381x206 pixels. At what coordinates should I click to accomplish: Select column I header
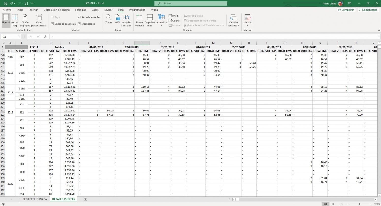(142, 43)
